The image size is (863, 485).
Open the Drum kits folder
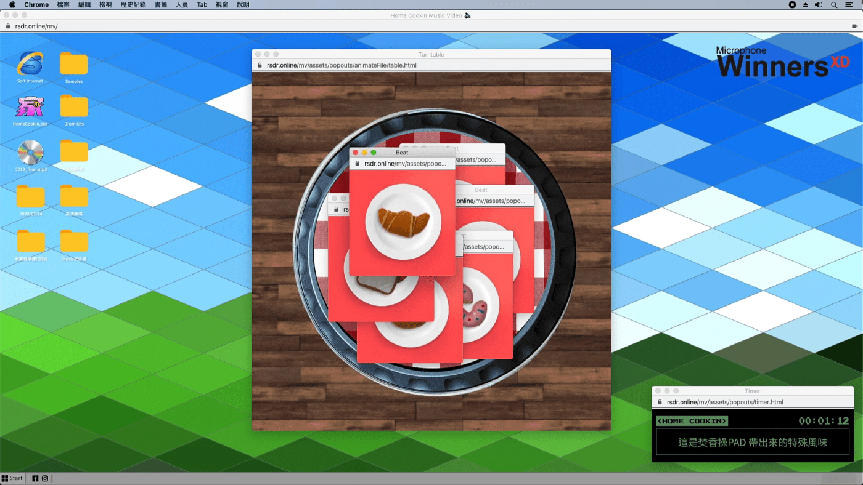pyautogui.click(x=73, y=110)
